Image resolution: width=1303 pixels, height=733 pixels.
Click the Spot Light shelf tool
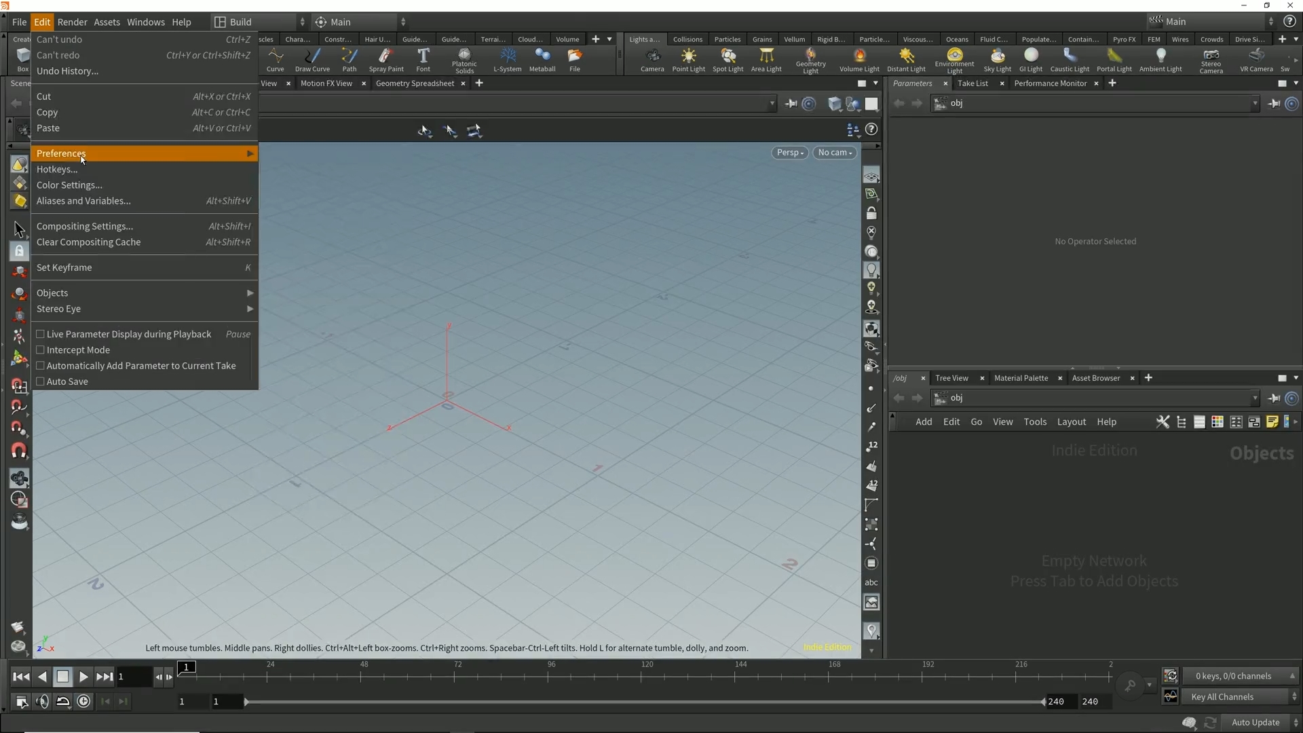pyautogui.click(x=728, y=59)
